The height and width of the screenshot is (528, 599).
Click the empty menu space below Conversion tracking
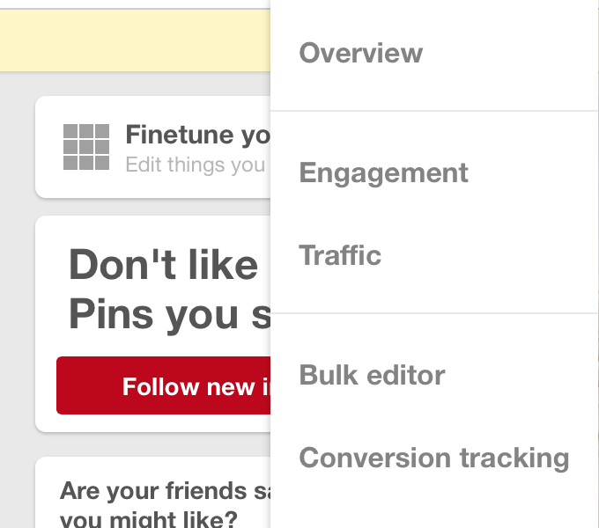click(x=434, y=505)
